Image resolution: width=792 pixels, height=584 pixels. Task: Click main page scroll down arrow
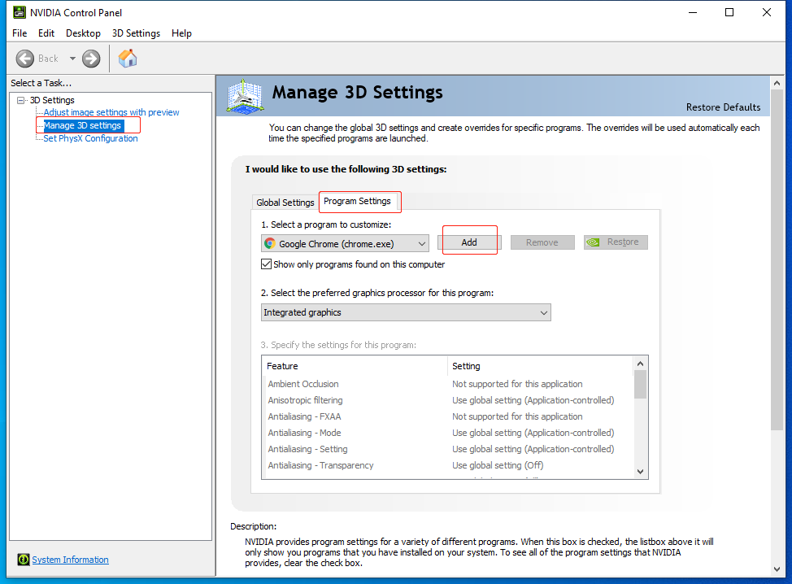[777, 569]
